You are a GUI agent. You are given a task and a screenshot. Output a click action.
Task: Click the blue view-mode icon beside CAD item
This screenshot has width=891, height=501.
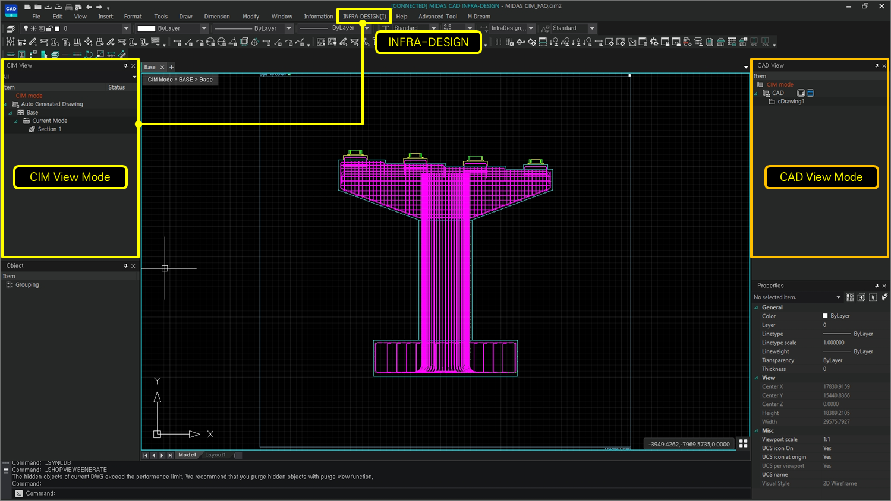[810, 93]
